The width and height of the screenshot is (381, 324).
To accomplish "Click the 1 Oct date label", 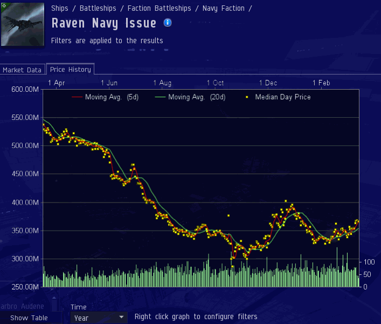I will point(215,83).
